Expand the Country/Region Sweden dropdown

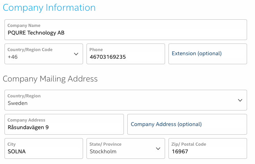(x=126, y=100)
